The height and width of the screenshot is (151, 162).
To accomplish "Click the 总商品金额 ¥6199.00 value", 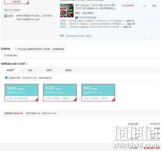I will (x=155, y=124).
